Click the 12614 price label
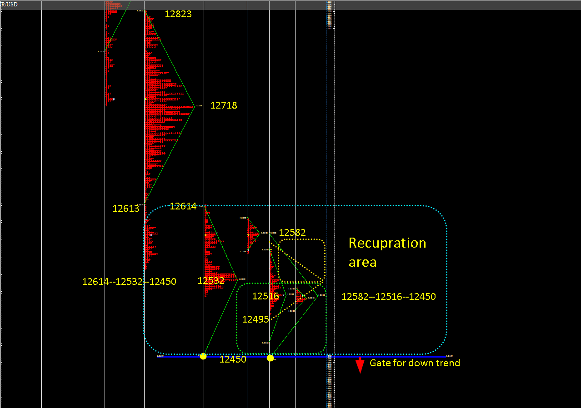 pos(183,206)
